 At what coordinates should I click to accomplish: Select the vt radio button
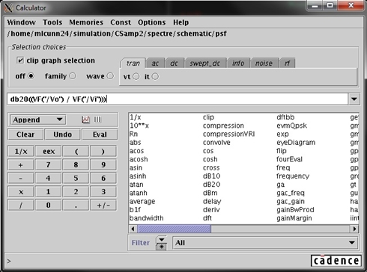(x=136, y=76)
